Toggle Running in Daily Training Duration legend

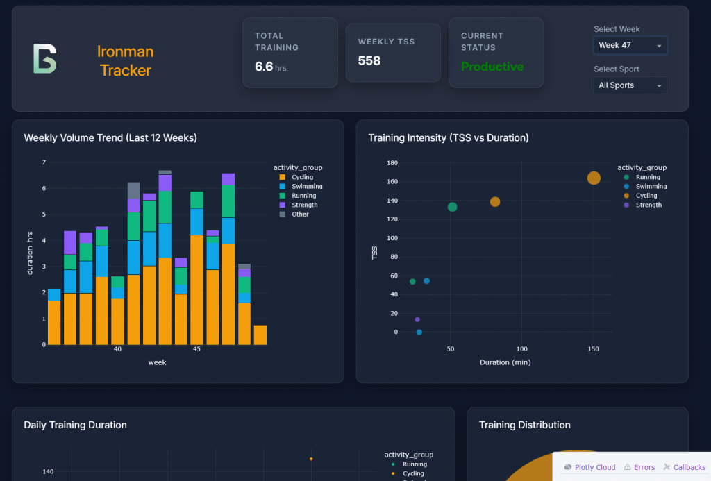(x=415, y=464)
